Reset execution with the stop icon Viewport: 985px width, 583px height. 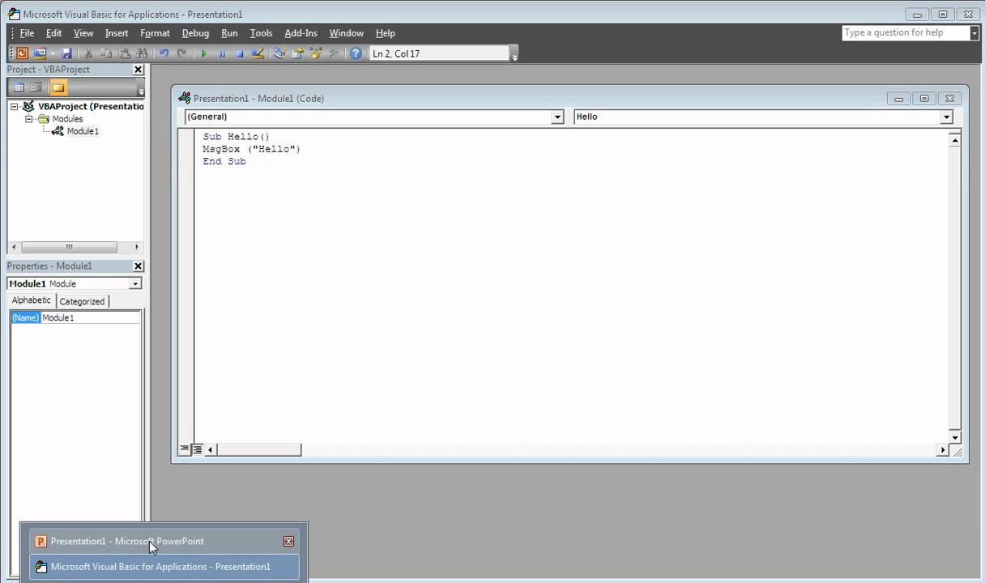pyautogui.click(x=240, y=53)
